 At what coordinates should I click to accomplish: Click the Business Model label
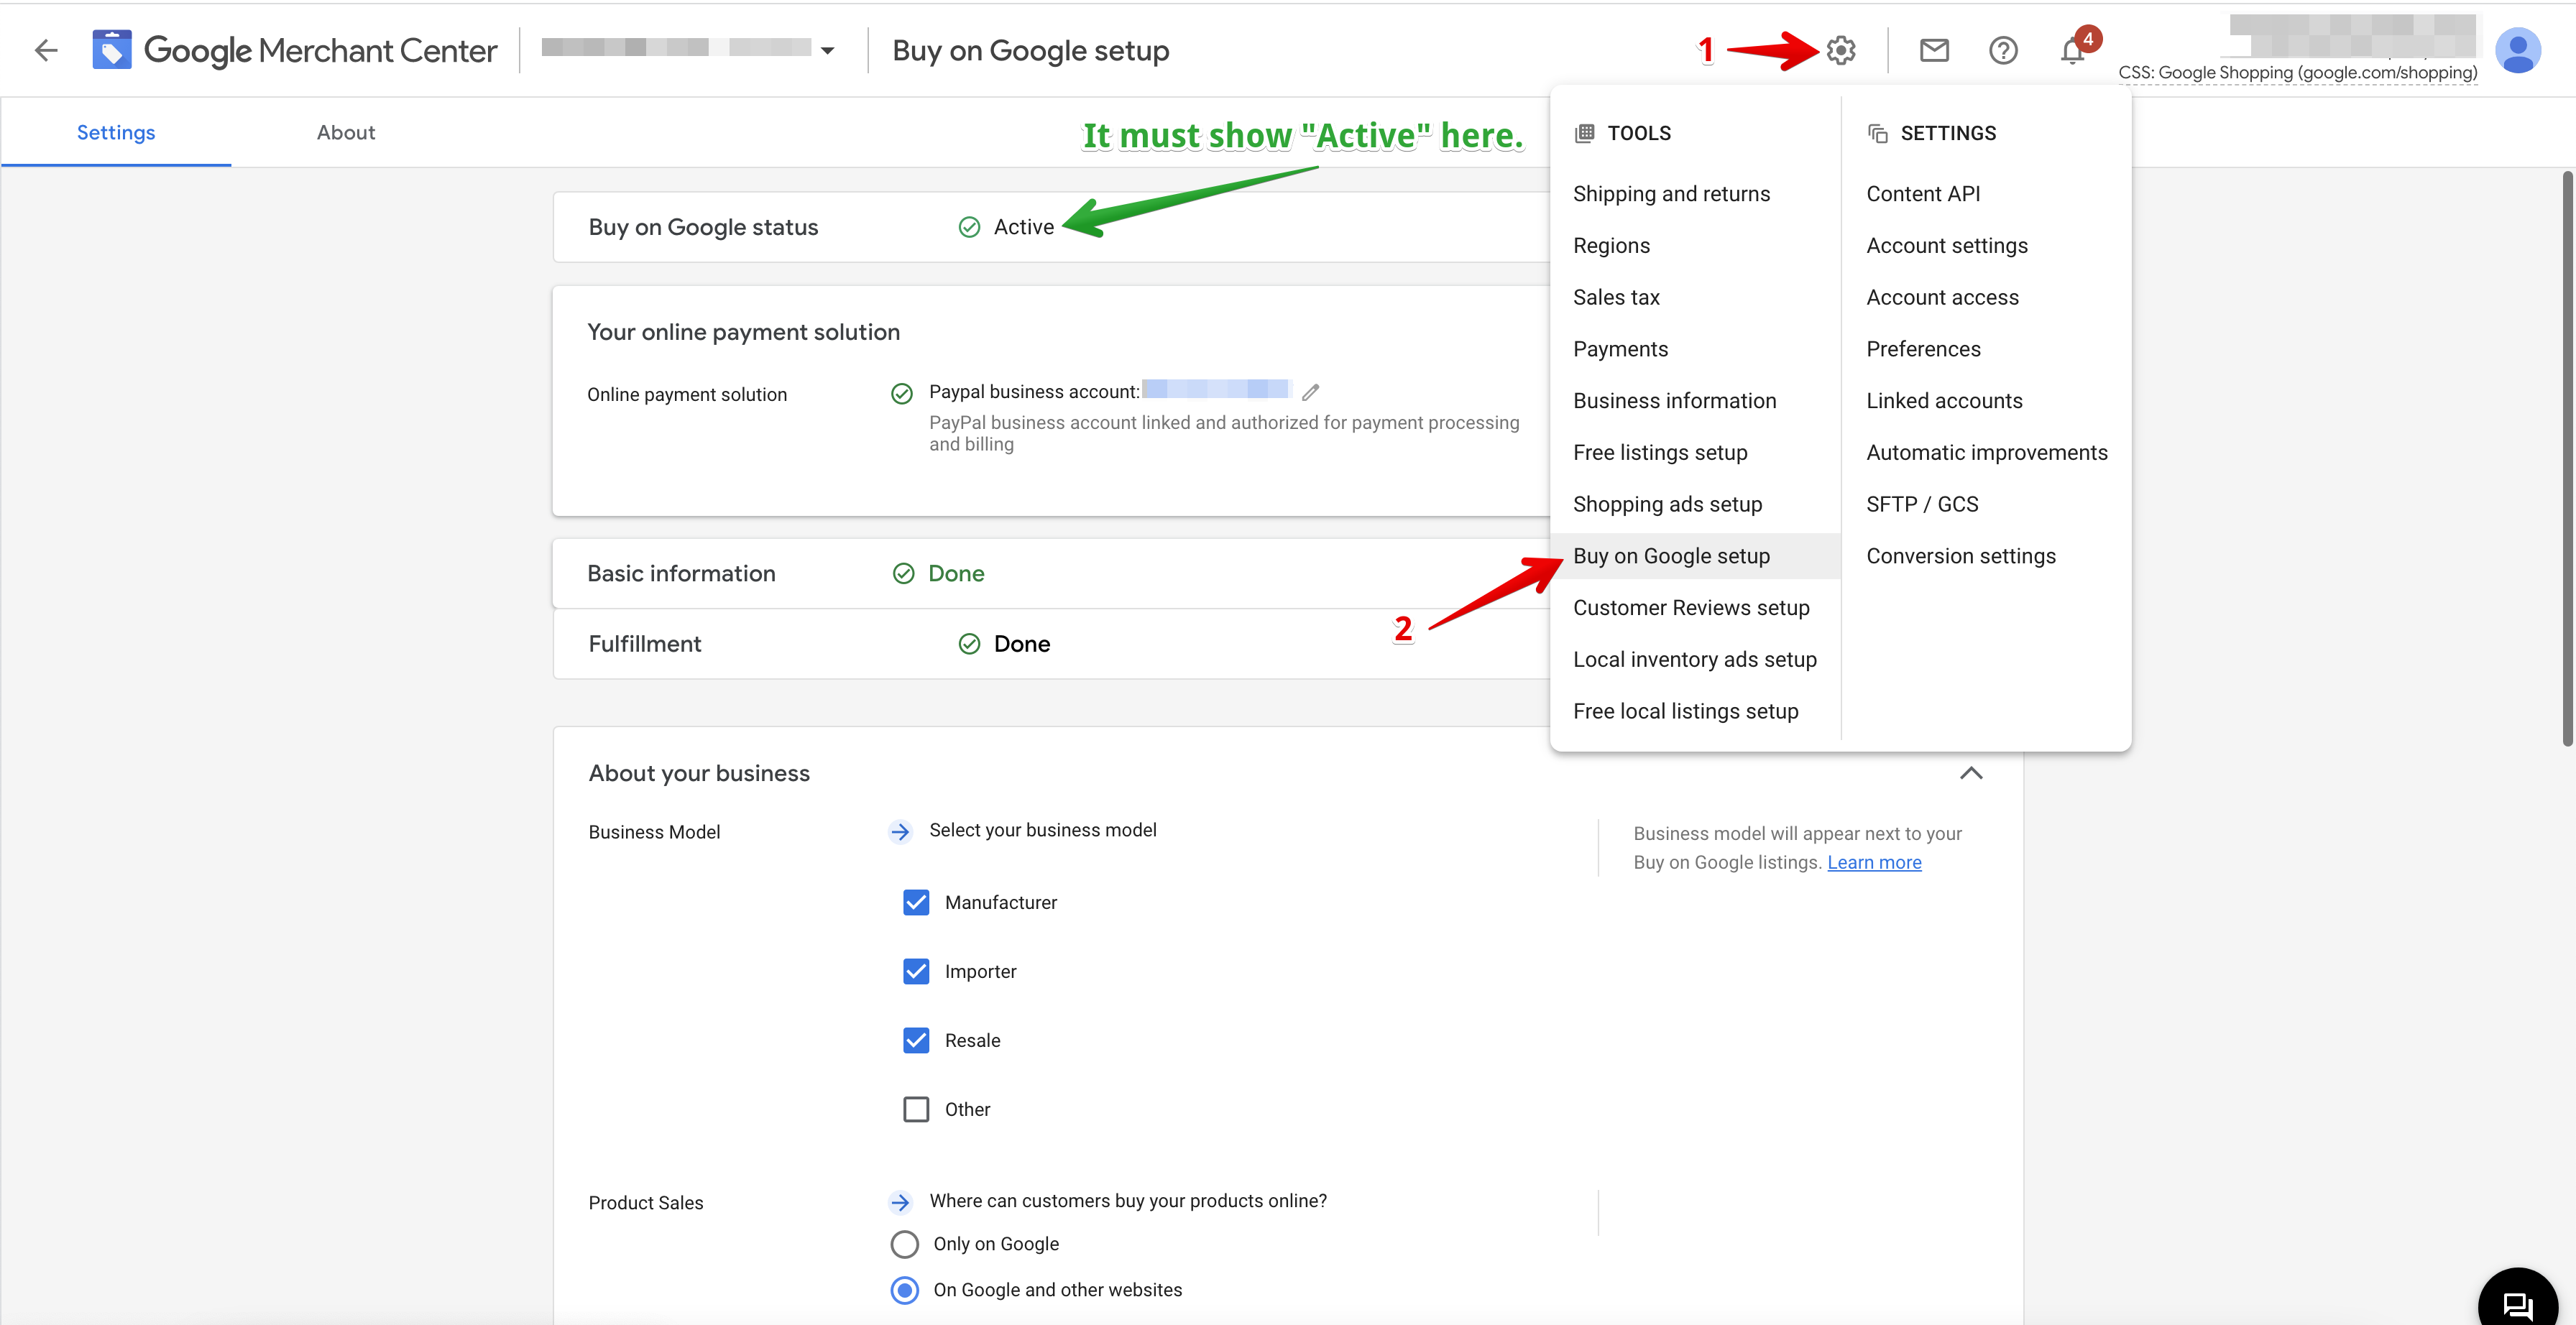coord(654,832)
